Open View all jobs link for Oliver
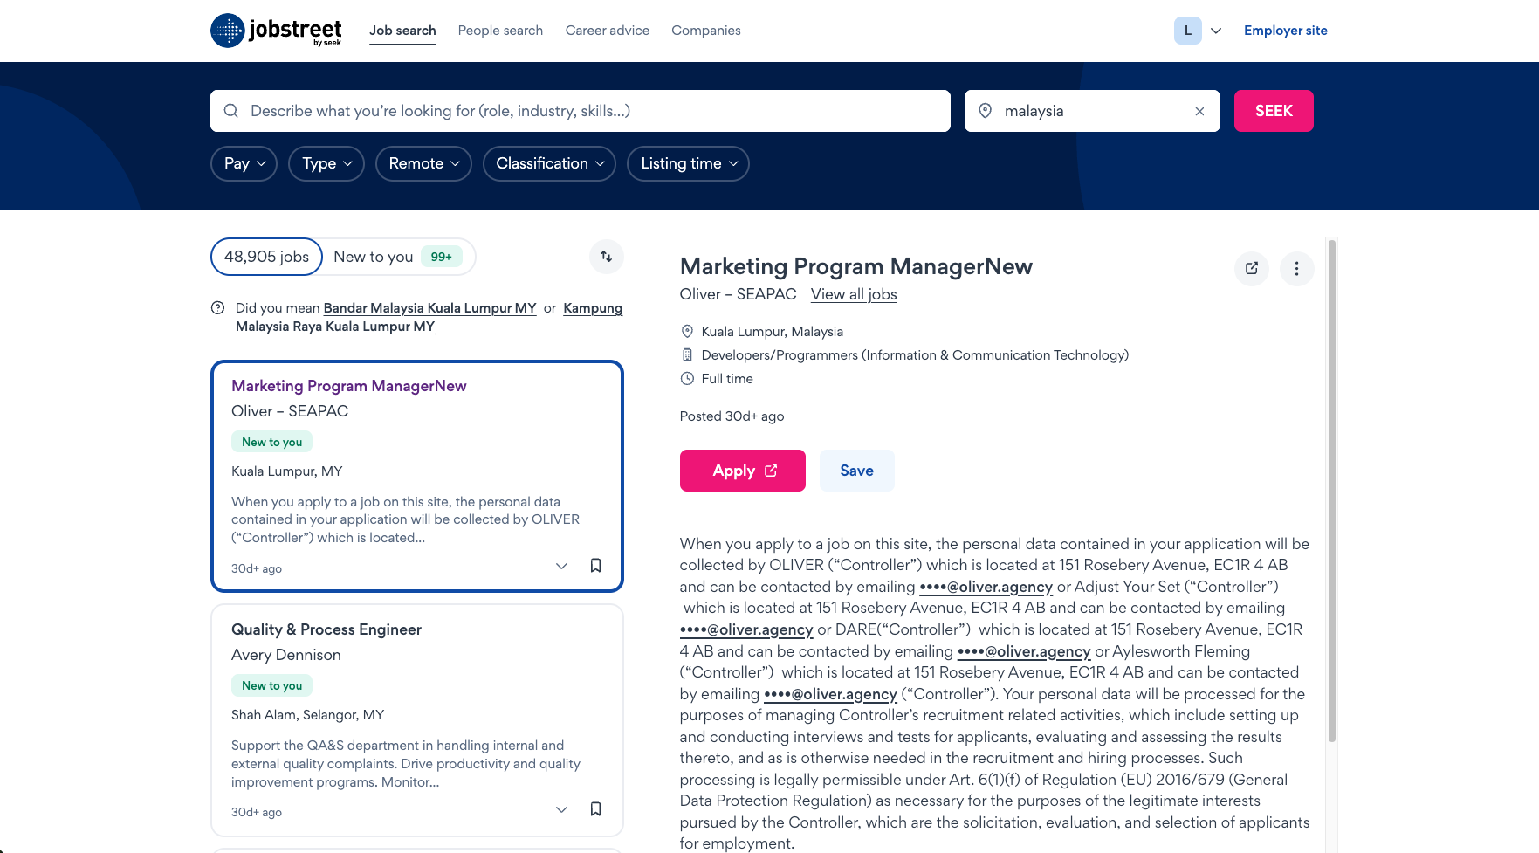1539x853 pixels. 854,294
